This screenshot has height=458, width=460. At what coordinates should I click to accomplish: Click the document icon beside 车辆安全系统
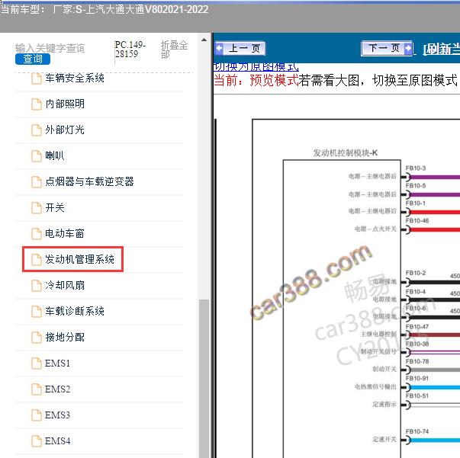point(37,78)
